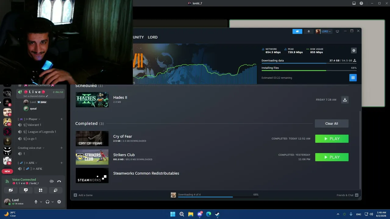Open Discord help icon in title bar
Image resolution: width=390 pixels, height=219 pixels.
361,3
